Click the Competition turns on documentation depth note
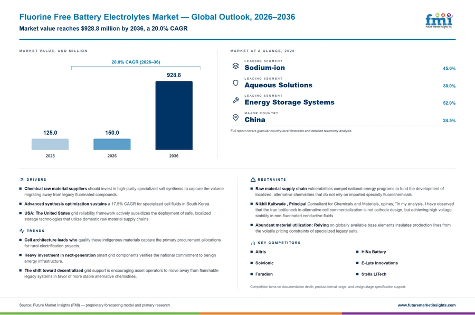This screenshot has width=475, height=315. [328, 287]
